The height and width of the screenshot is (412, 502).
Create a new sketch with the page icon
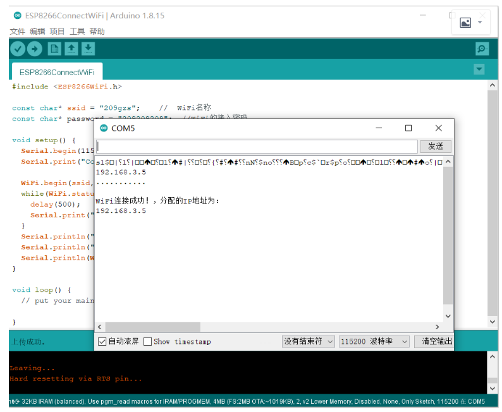tap(54, 49)
